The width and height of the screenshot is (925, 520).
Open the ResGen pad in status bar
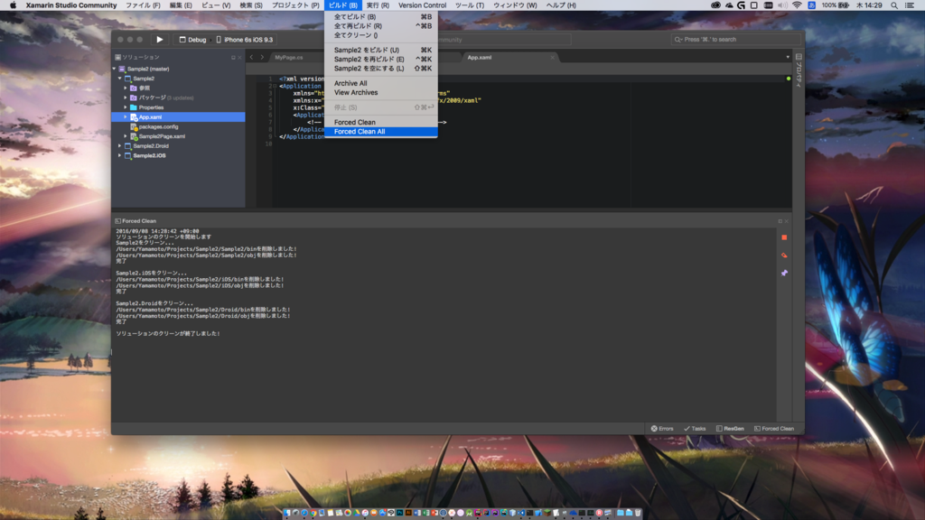pyautogui.click(x=730, y=429)
